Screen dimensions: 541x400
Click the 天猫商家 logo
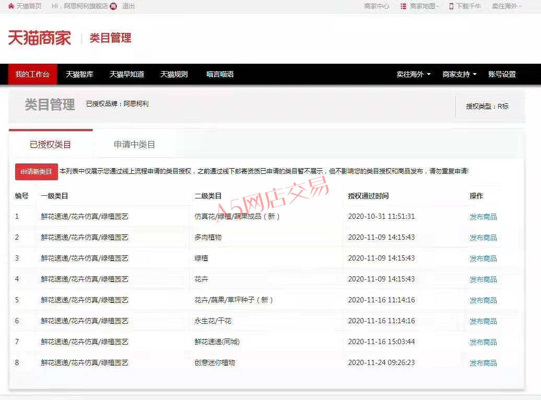[40, 38]
